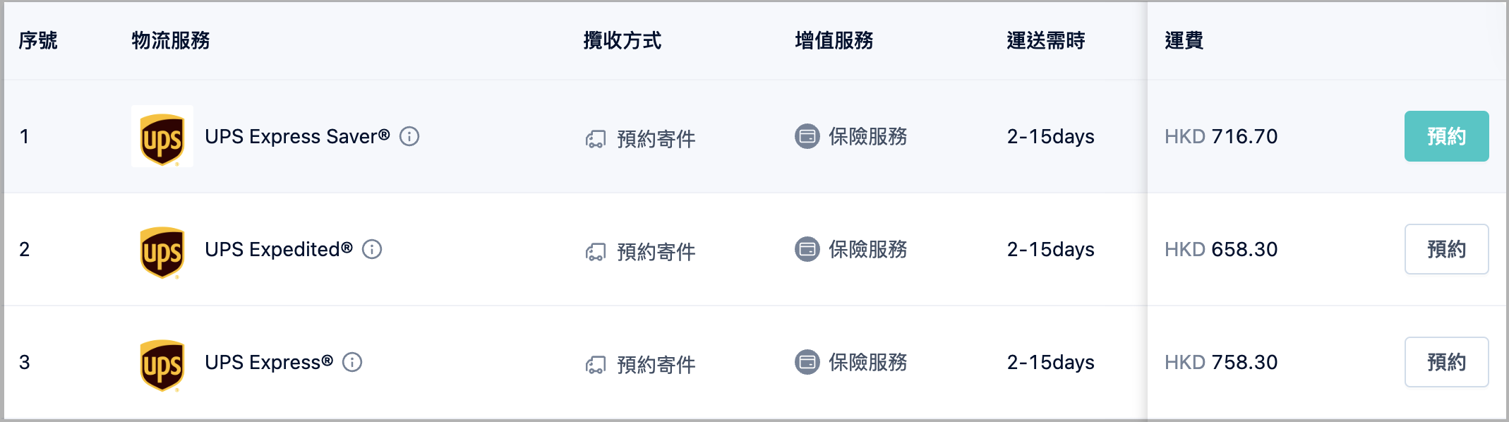This screenshot has height=422, width=1509.
Task: Click insurance icon in UPS Express Saver row
Action: 807,136
